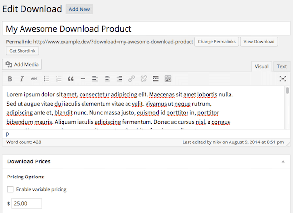
Task: Enable variable pricing checkbox
Action: [11, 189]
